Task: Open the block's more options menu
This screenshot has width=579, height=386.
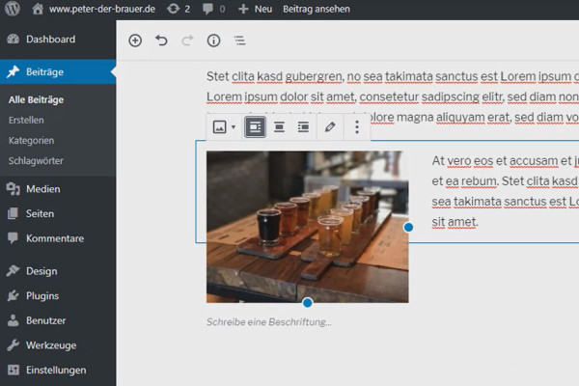Action: point(357,127)
